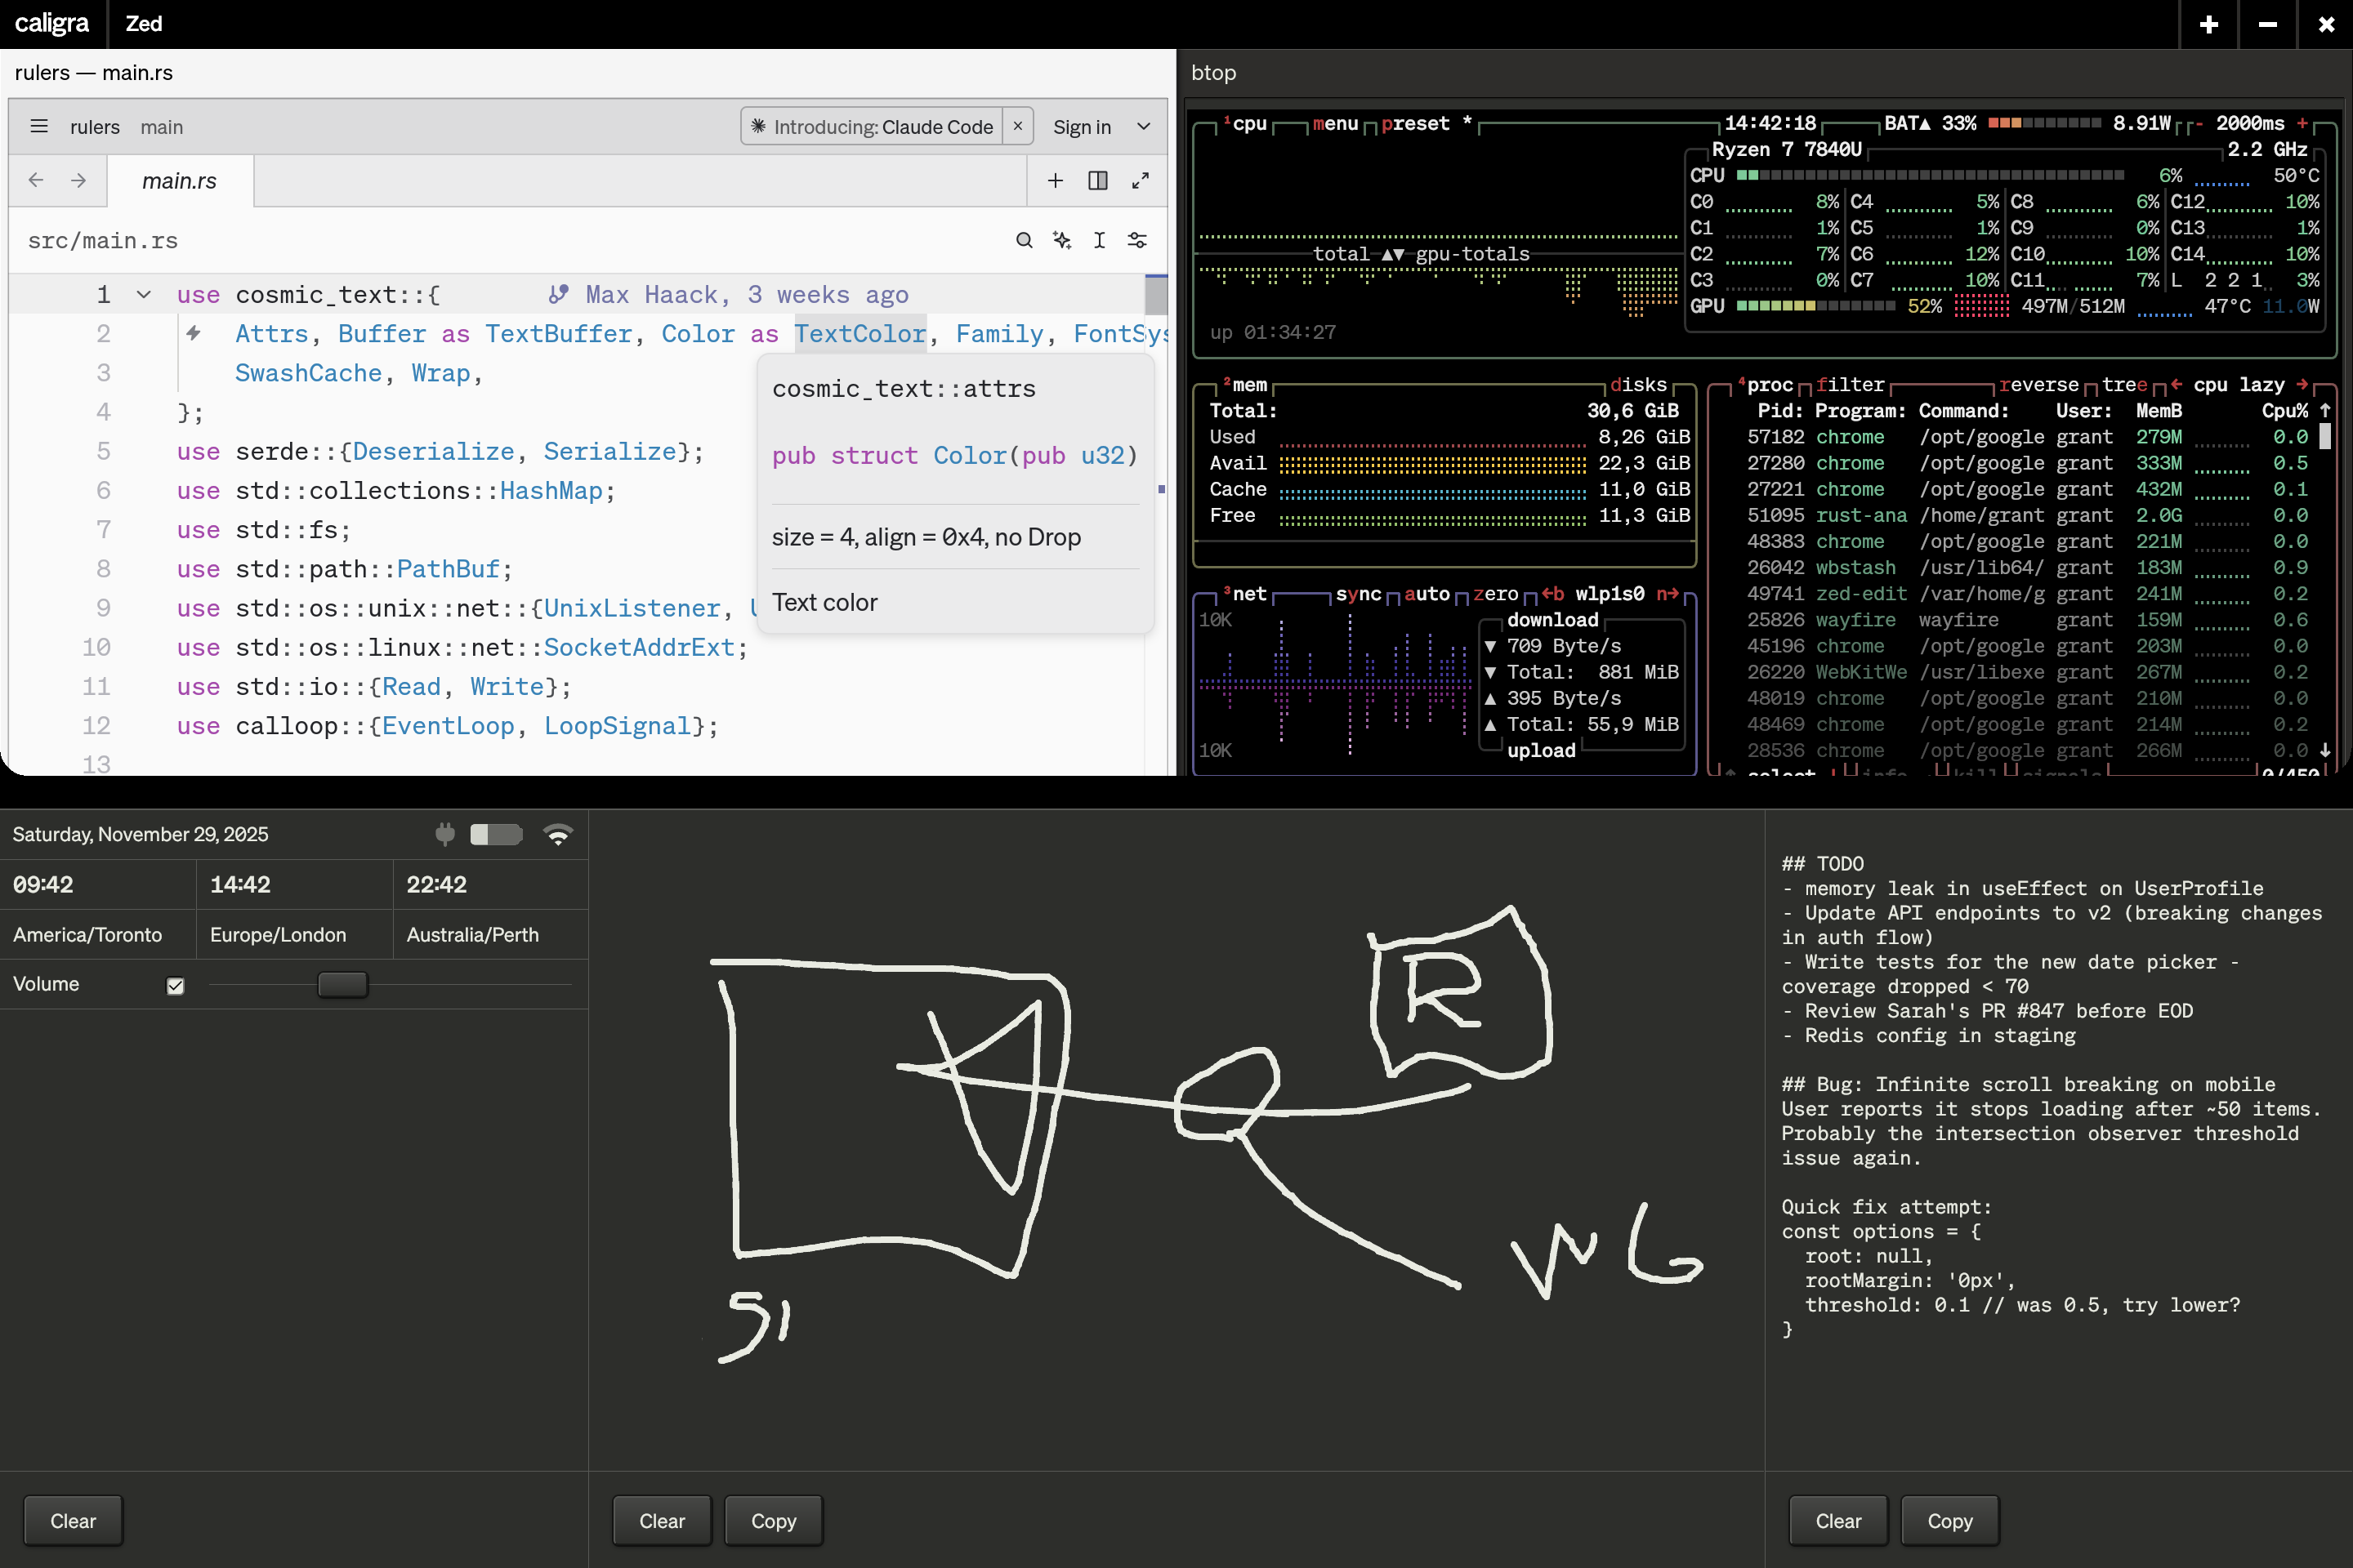This screenshot has height=1568, width=2353.
Task: Click the Wi-Fi icon in caligra
Action: pyautogui.click(x=558, y=835)
